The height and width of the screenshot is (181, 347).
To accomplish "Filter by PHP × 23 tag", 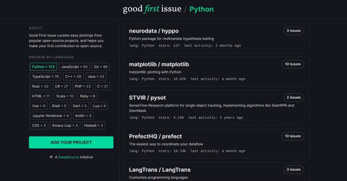I will [x=83, y=86].
